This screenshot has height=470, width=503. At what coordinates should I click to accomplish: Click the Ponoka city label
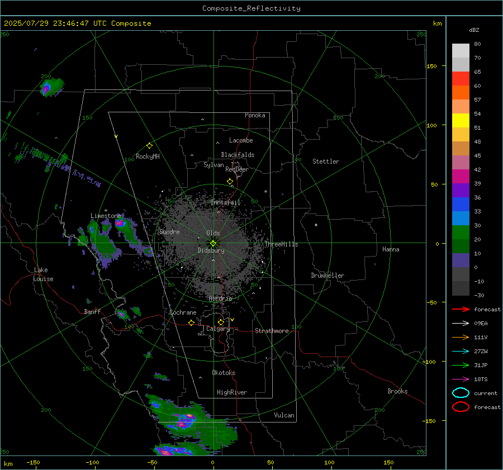(x=255, y=115)
